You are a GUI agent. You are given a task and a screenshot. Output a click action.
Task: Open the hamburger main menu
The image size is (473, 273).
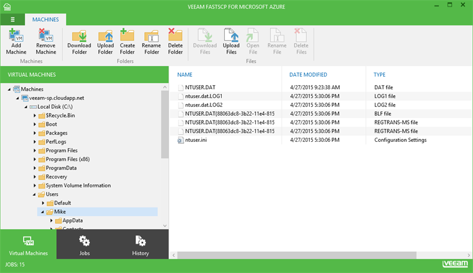click(x=12, y=19)
